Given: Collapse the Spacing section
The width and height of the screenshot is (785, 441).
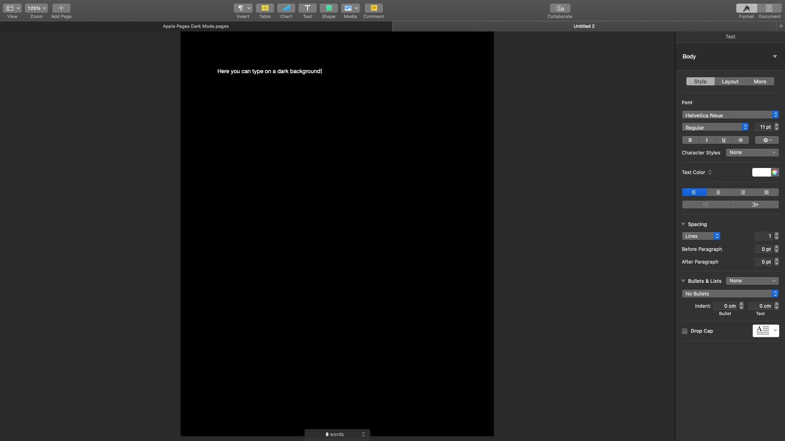Looking at the screenshot, I should 683,224.
